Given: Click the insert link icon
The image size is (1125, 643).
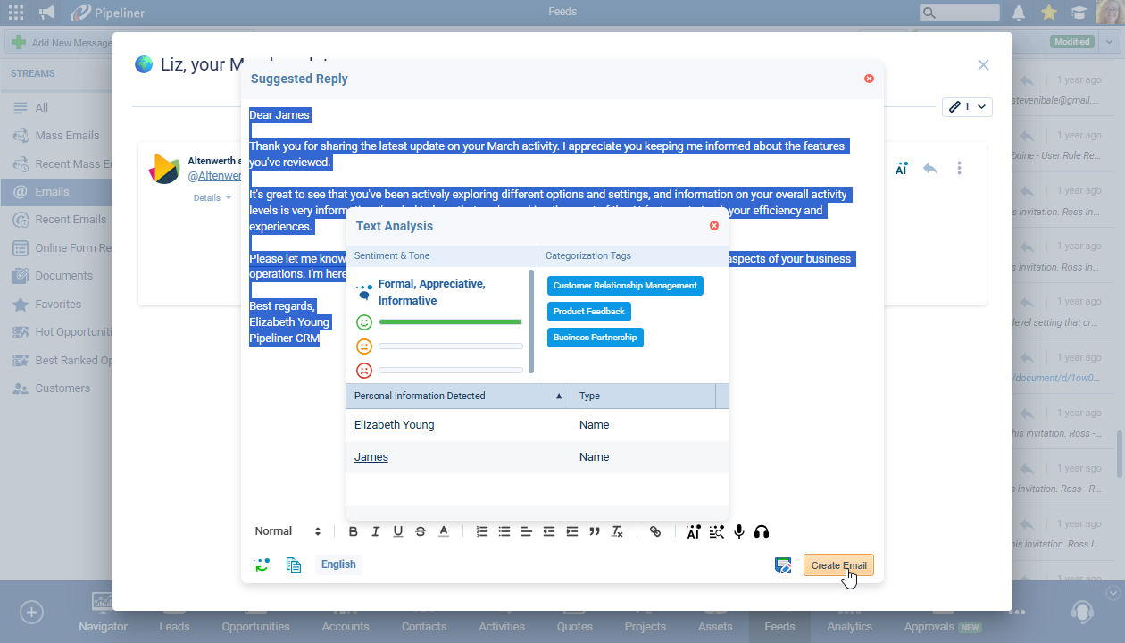Looking at the screenshot, I should coord(655,531).
